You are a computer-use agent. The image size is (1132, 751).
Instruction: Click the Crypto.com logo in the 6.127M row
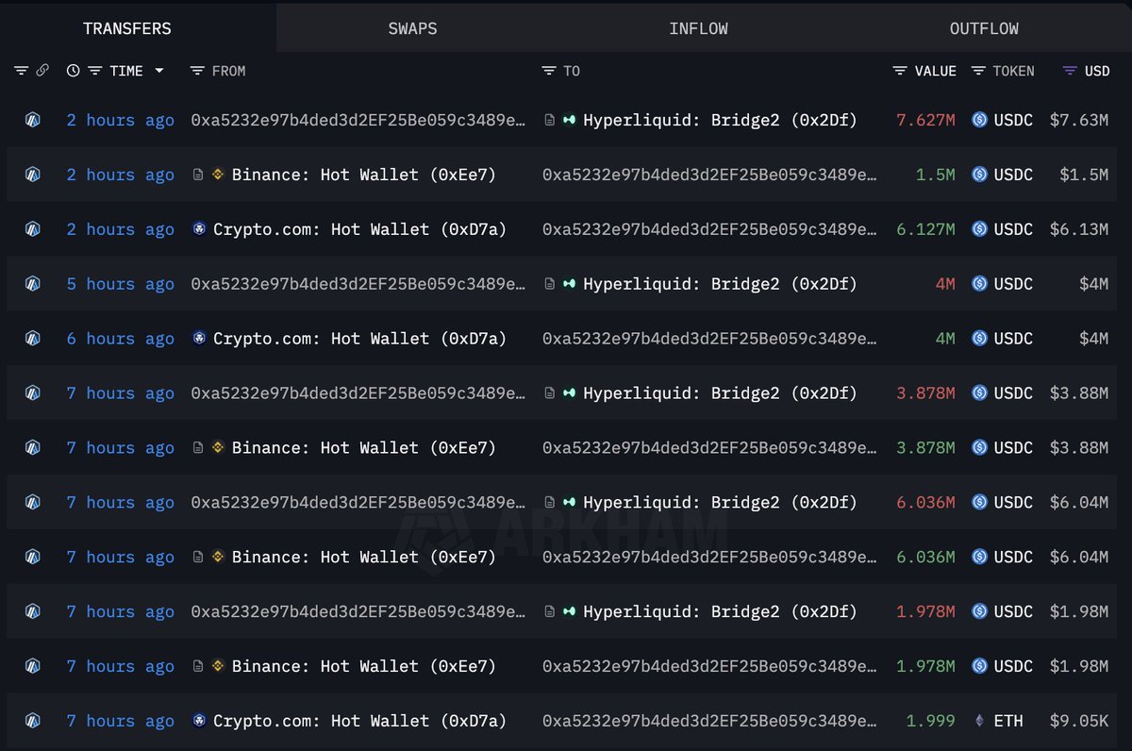pos(199,229)
